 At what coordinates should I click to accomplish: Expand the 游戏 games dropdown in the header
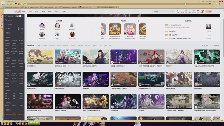click(x=57, y=11)
